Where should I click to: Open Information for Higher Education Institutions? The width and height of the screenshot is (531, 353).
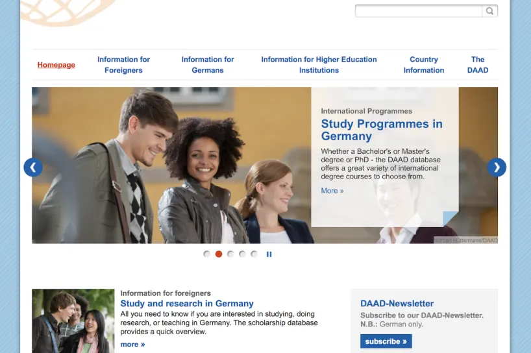coord(319,65)
